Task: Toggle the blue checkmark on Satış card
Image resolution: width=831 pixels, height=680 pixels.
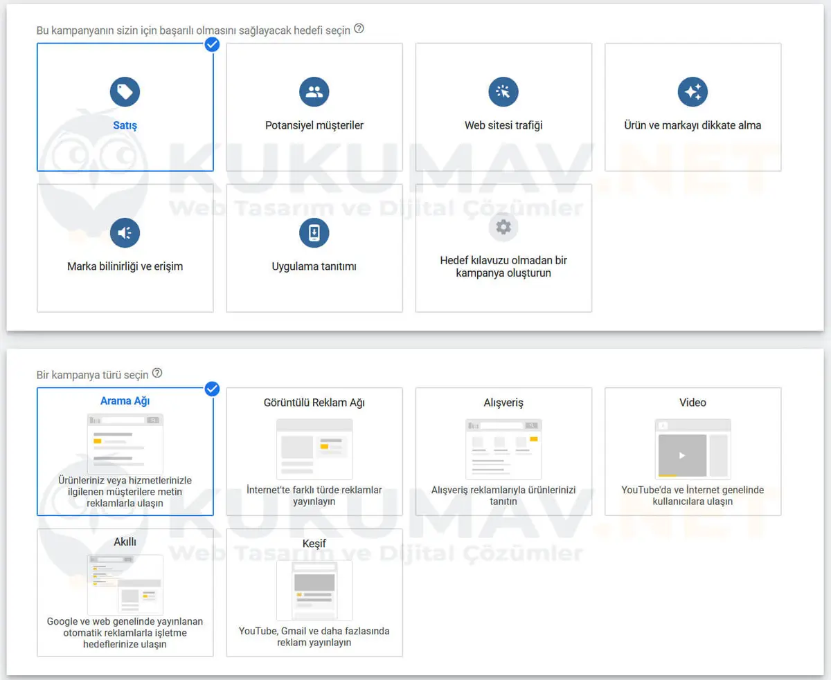Action: click(213, 44)
